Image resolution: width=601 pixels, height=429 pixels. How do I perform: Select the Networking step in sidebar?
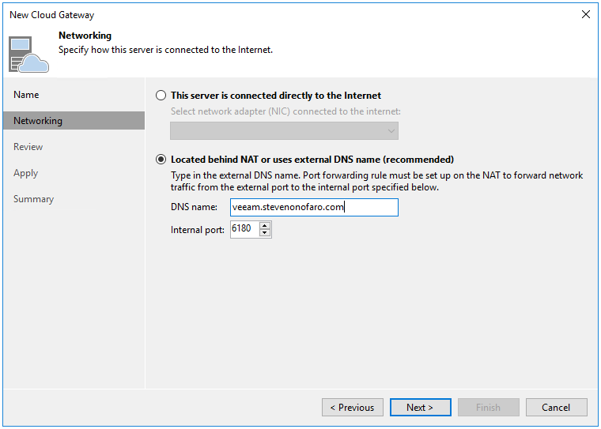[x=38, y=121]
